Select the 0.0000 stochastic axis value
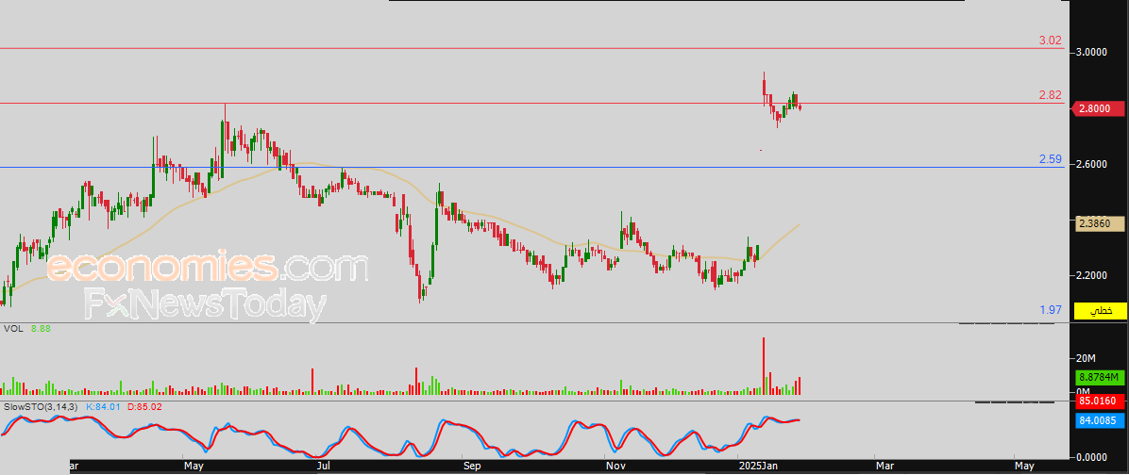This screenshot has height=475, width=1129. (1089, 456)
